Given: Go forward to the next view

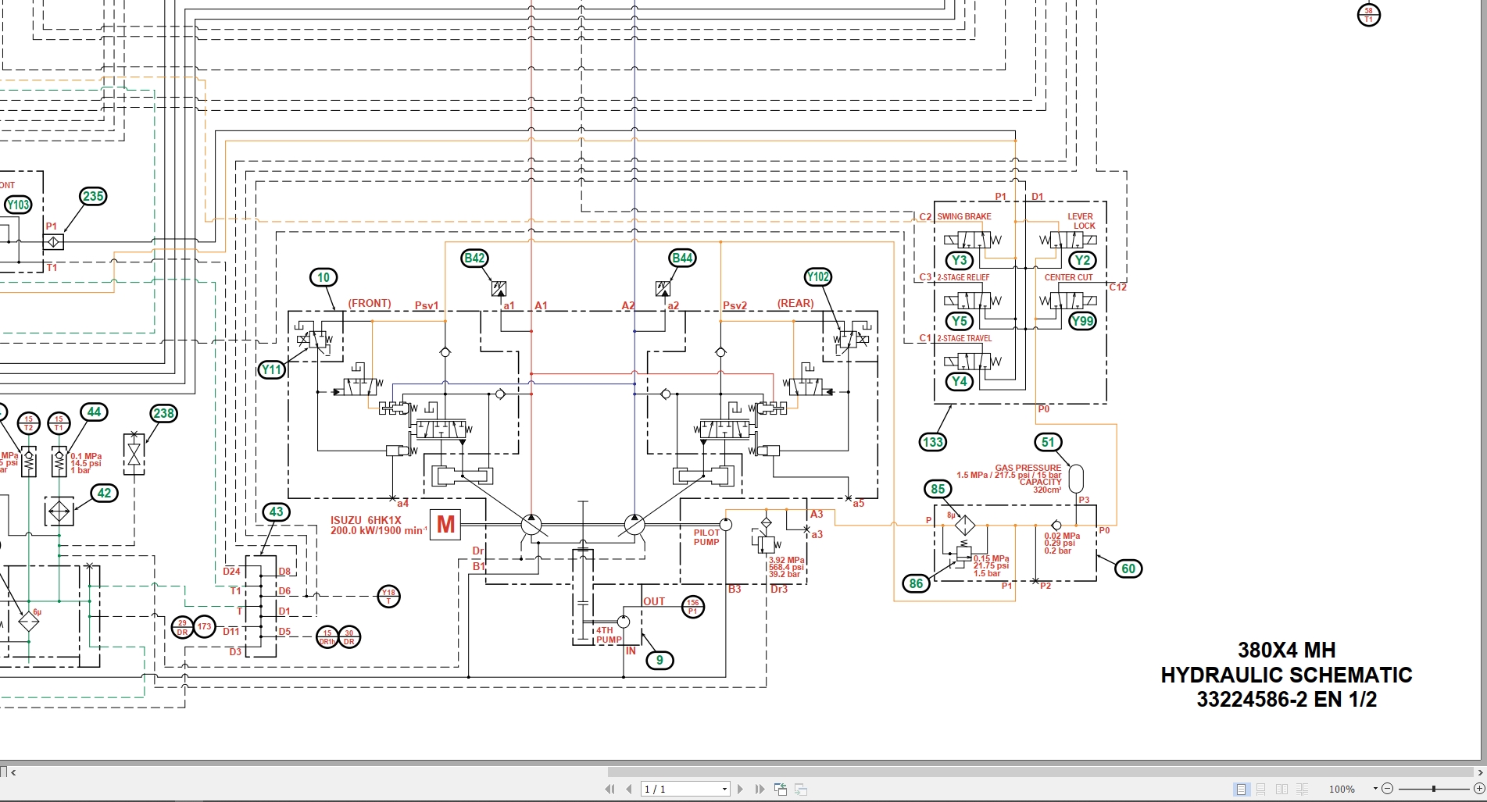Looking at the screenshot, I should (x=800, y=789).
